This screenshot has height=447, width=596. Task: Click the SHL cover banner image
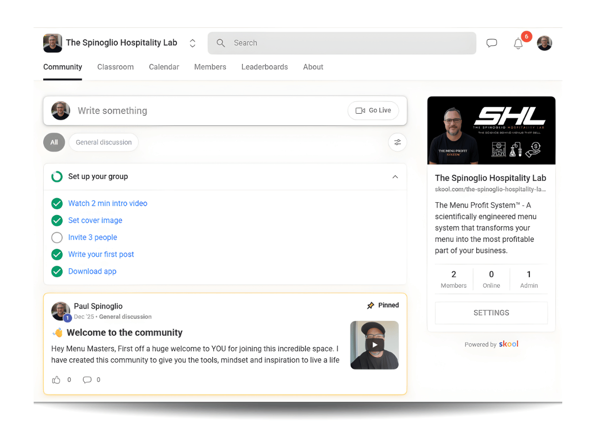coord(491,130)
